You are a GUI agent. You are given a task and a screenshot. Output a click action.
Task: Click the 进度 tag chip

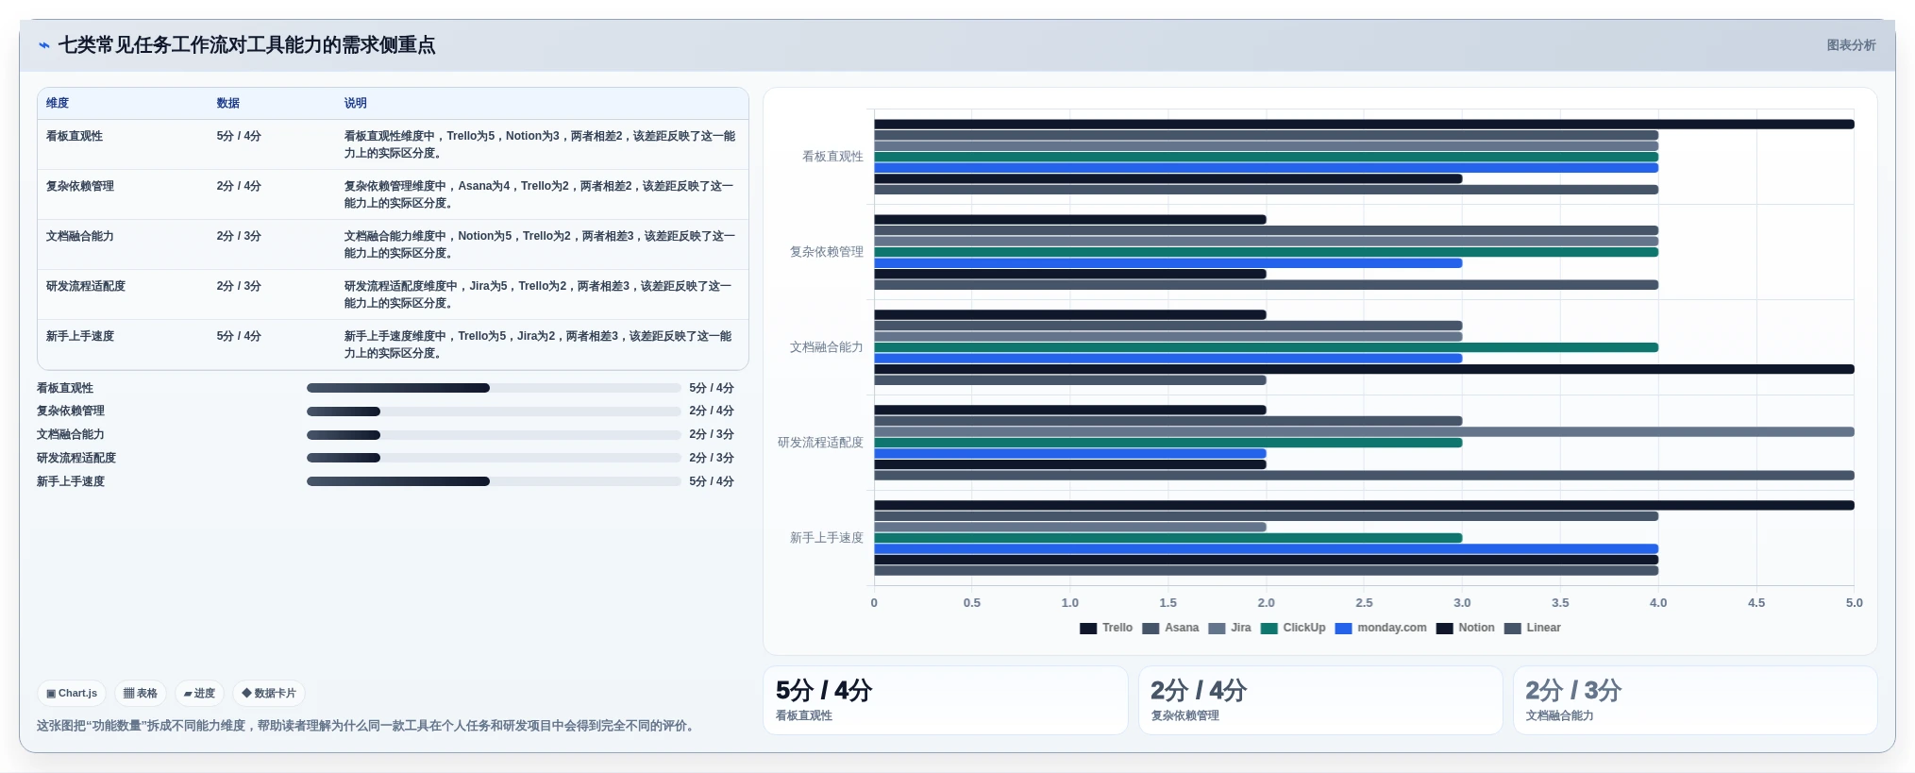[199, 693]
